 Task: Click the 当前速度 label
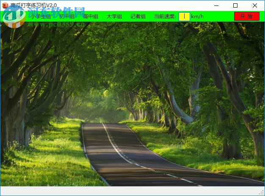(165, 16)
